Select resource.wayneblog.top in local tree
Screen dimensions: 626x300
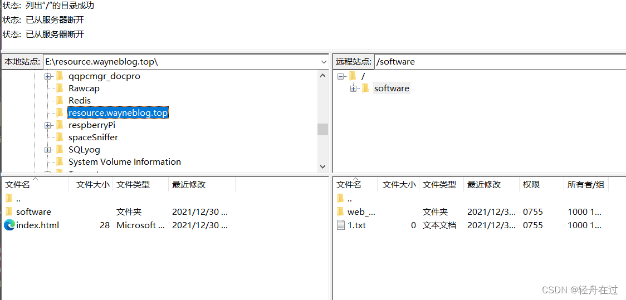pos(118,113)
